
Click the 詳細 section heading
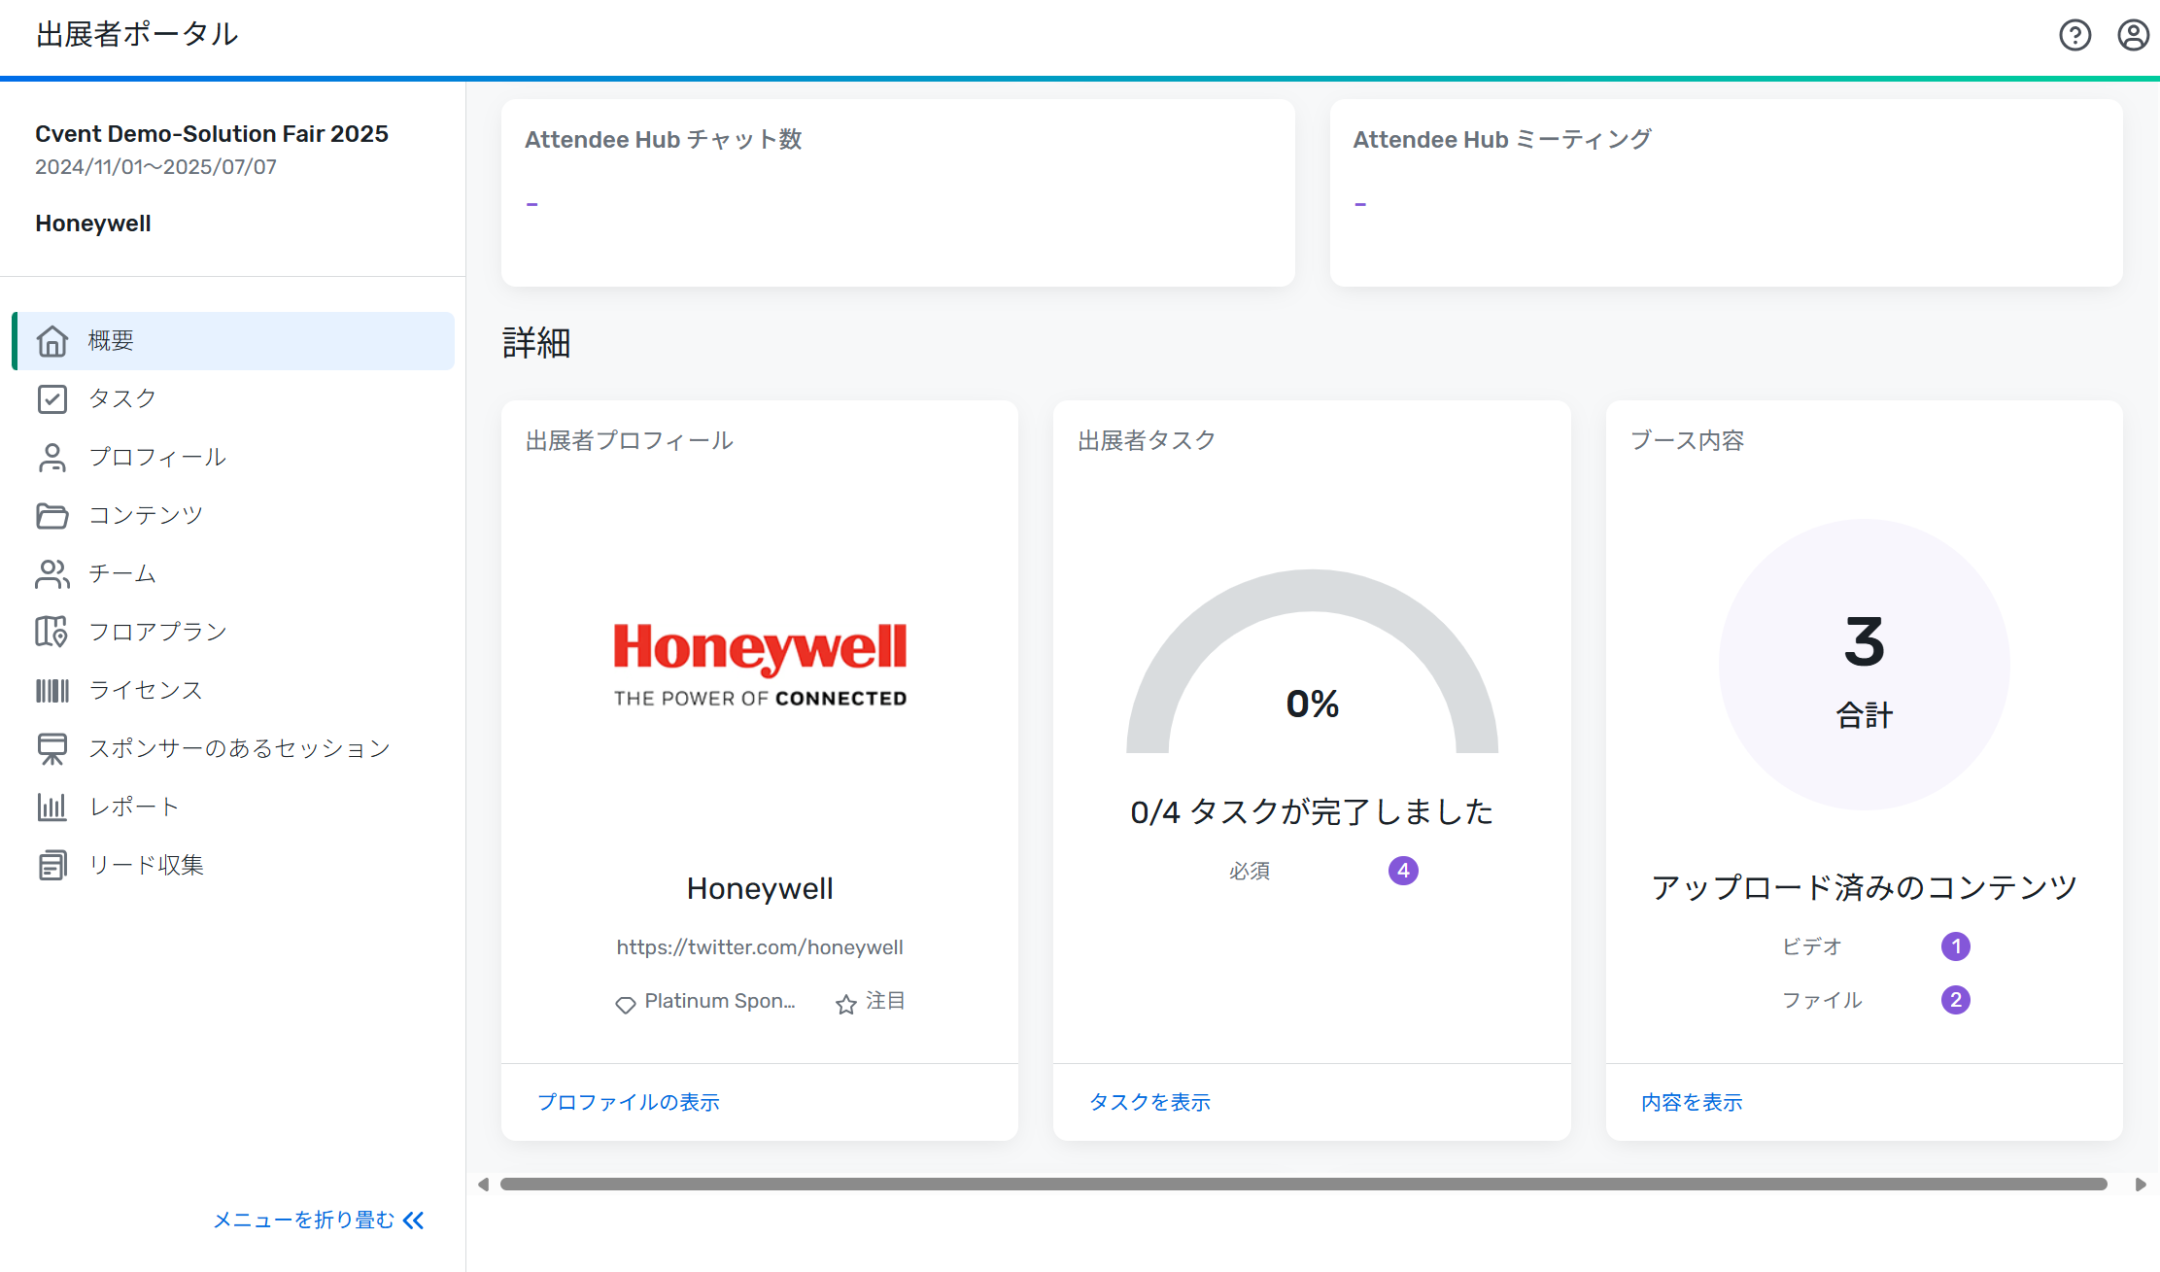536,344
